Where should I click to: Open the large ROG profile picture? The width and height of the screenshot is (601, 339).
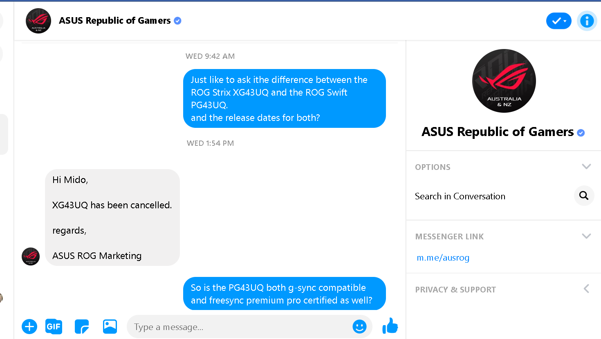pyautogui.click(x=504, y=81)
